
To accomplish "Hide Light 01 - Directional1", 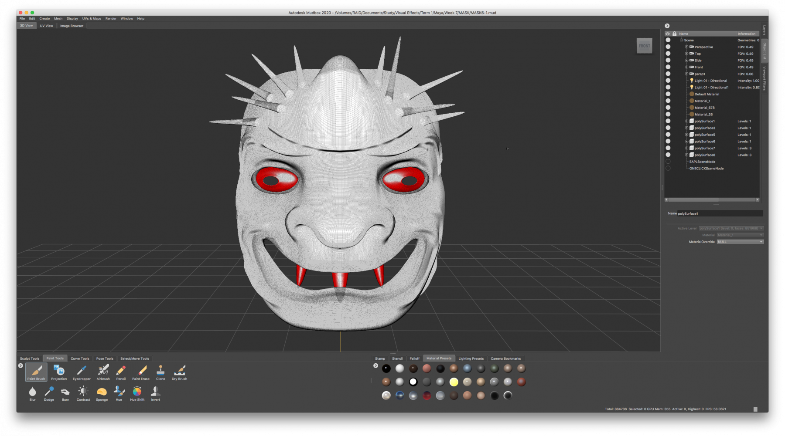I will coord(668,88).
